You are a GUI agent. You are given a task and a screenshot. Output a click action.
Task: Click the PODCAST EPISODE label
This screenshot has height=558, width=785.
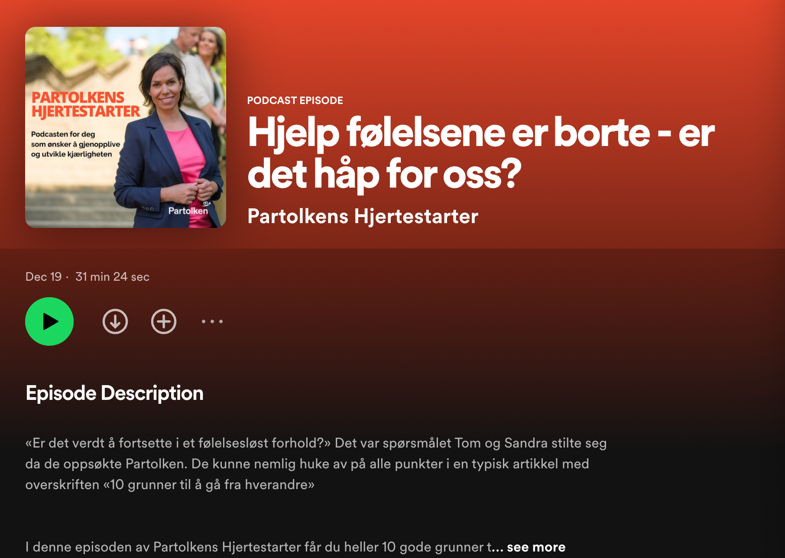[x=295, y=101]
